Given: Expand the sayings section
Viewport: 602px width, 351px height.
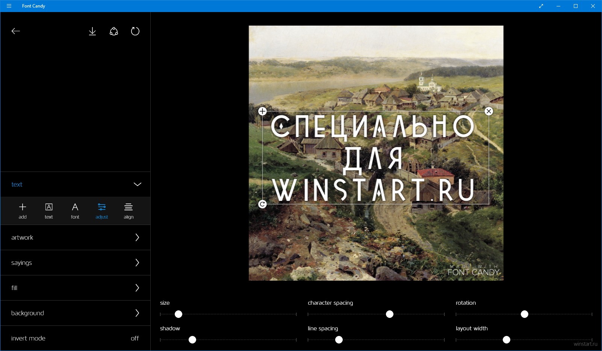Looking at the screenshot, I should (76, 263).
